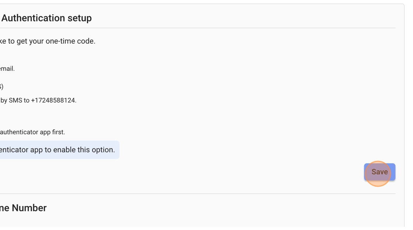Click the word Number in lower heading
Image resolution: width=413 pixels, height=230 pixels.
tap(29, 208)
